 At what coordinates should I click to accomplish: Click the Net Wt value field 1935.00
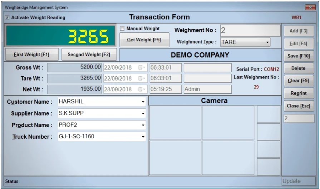pyautogui.click(x=74, y=89)
